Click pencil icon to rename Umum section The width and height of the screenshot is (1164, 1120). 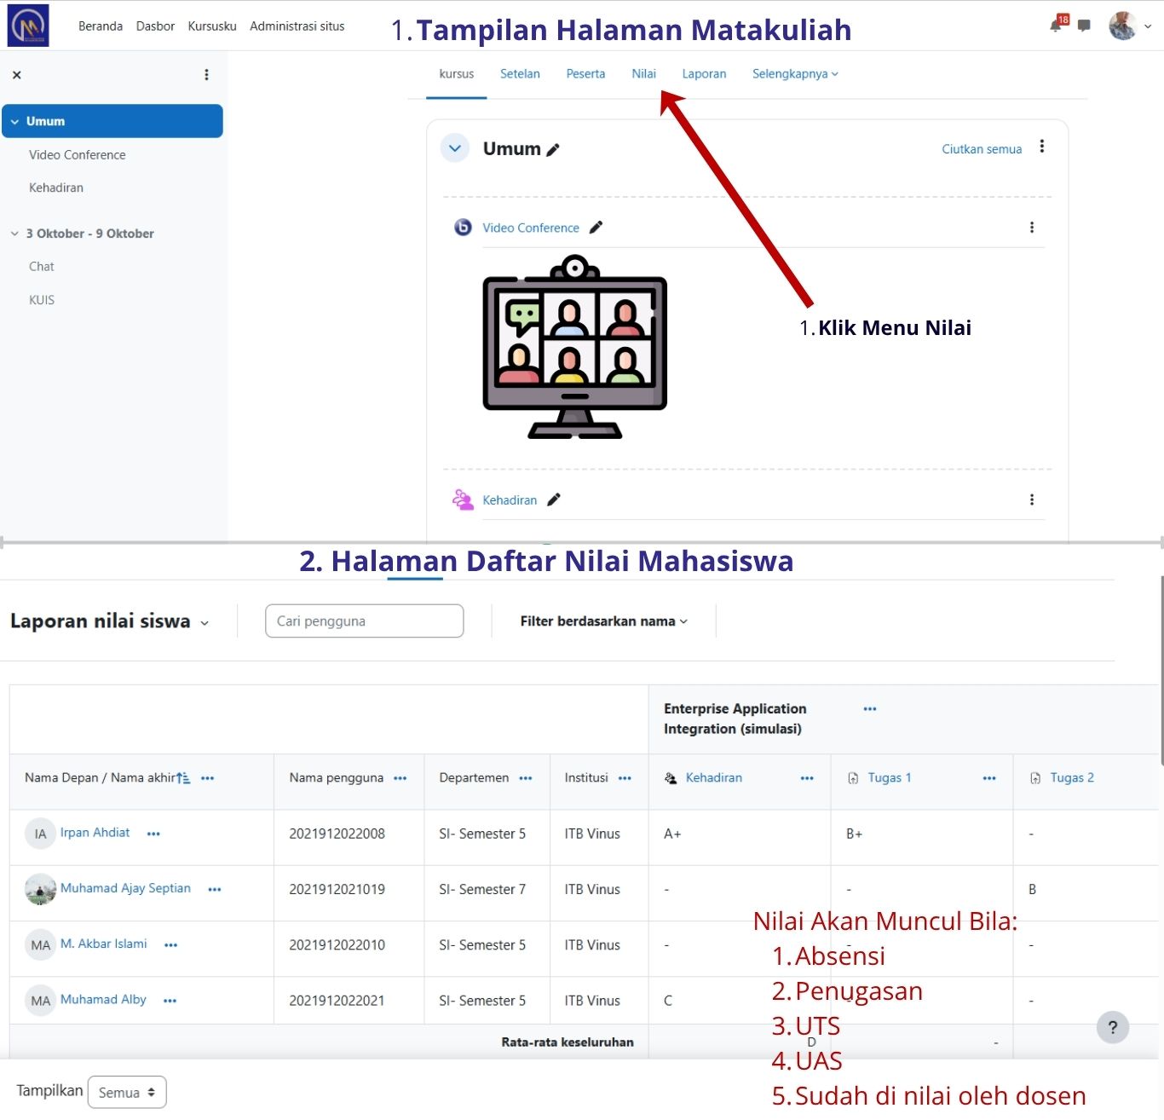click(553, 150)
